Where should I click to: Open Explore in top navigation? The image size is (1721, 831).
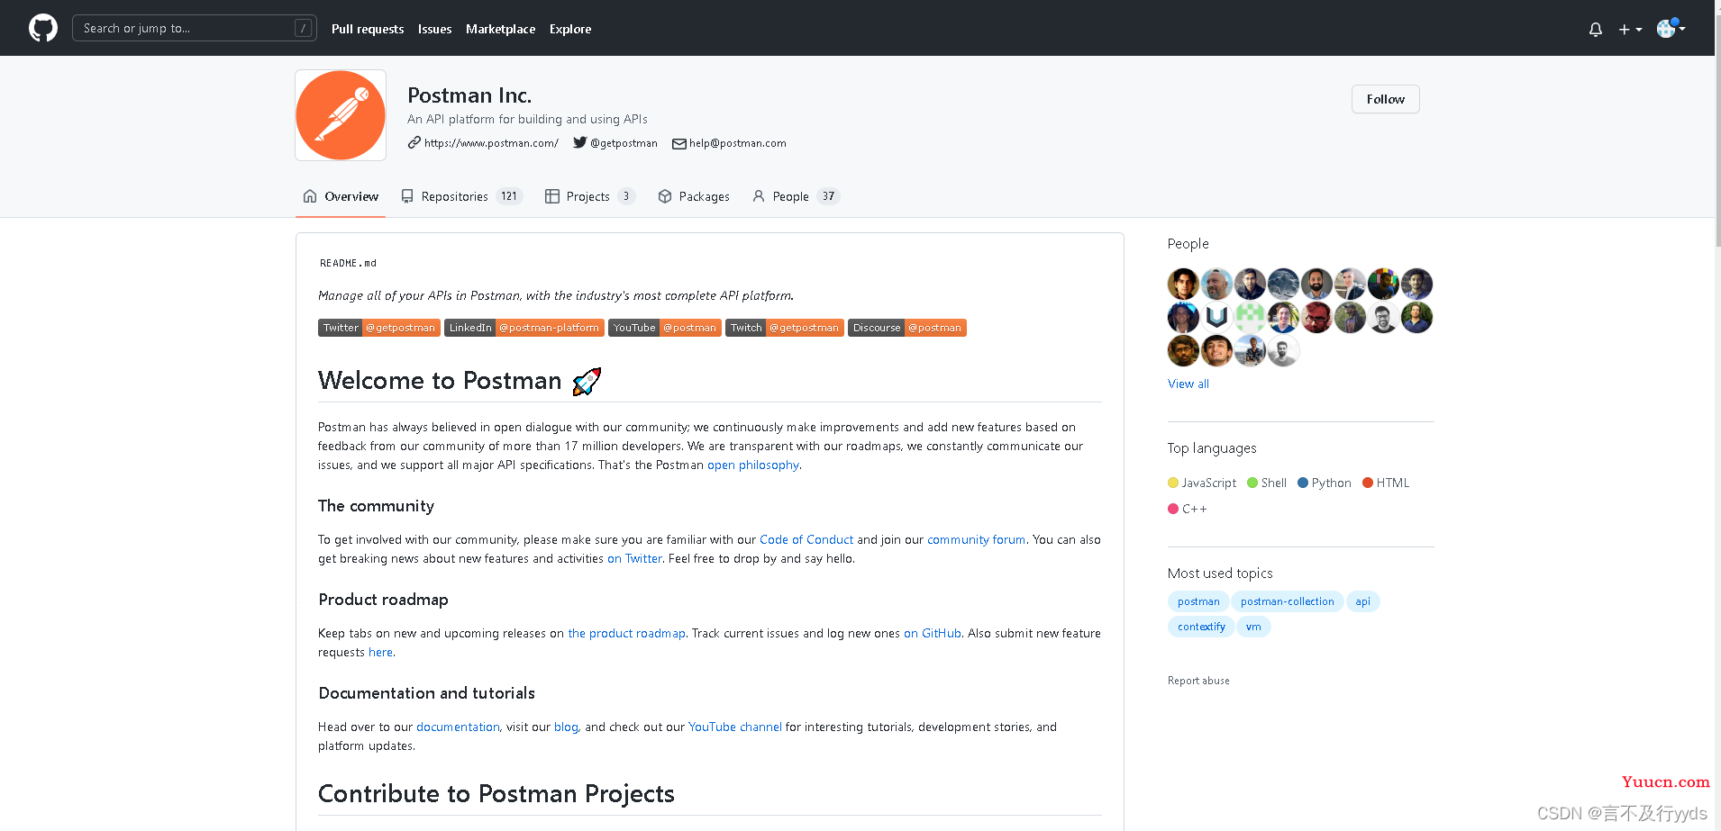coord(570,29)
